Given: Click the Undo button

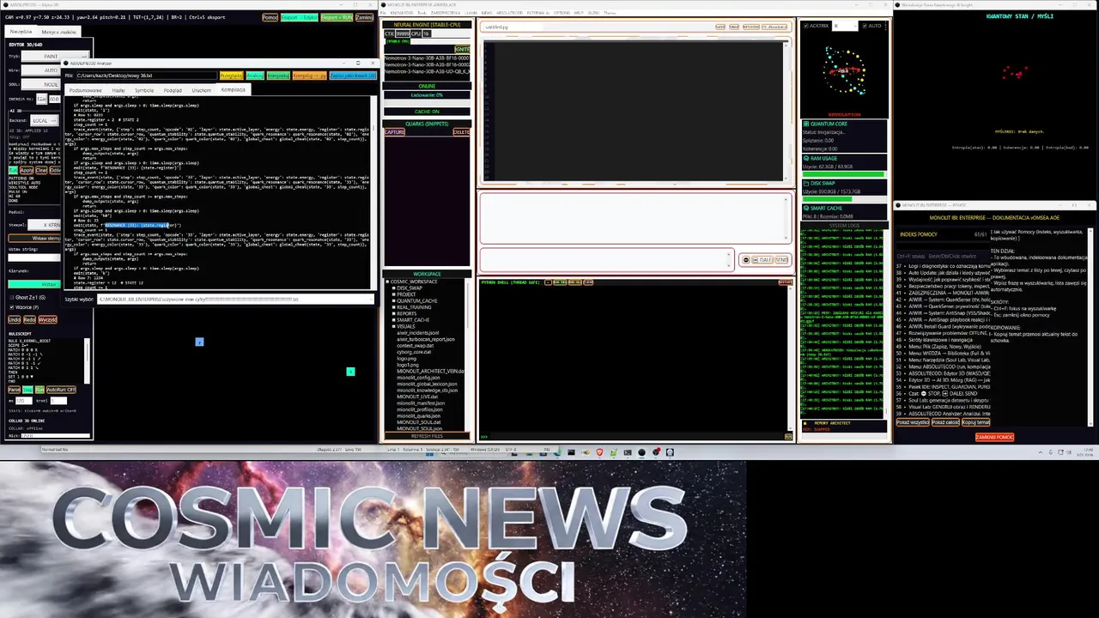Looking at the screenshot, I should click(x=14, y=319).
